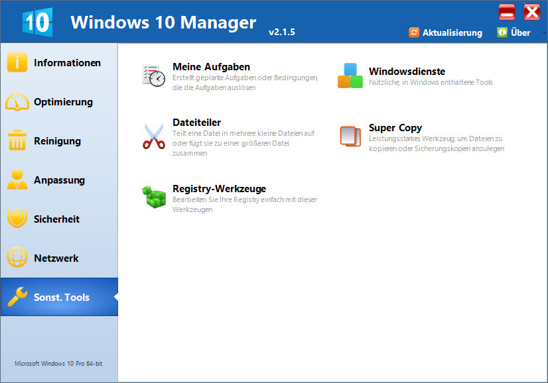Show the Sicherheit section
The image size is (548, 383).
(x=60, y=219)
